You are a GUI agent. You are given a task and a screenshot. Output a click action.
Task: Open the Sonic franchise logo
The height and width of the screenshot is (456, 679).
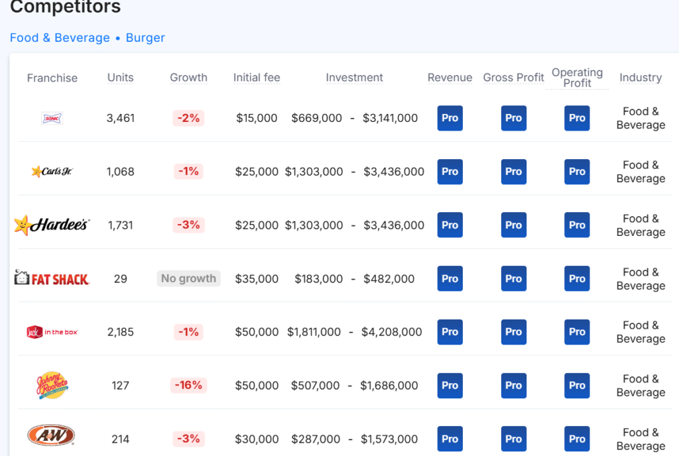tap(52, 118)
